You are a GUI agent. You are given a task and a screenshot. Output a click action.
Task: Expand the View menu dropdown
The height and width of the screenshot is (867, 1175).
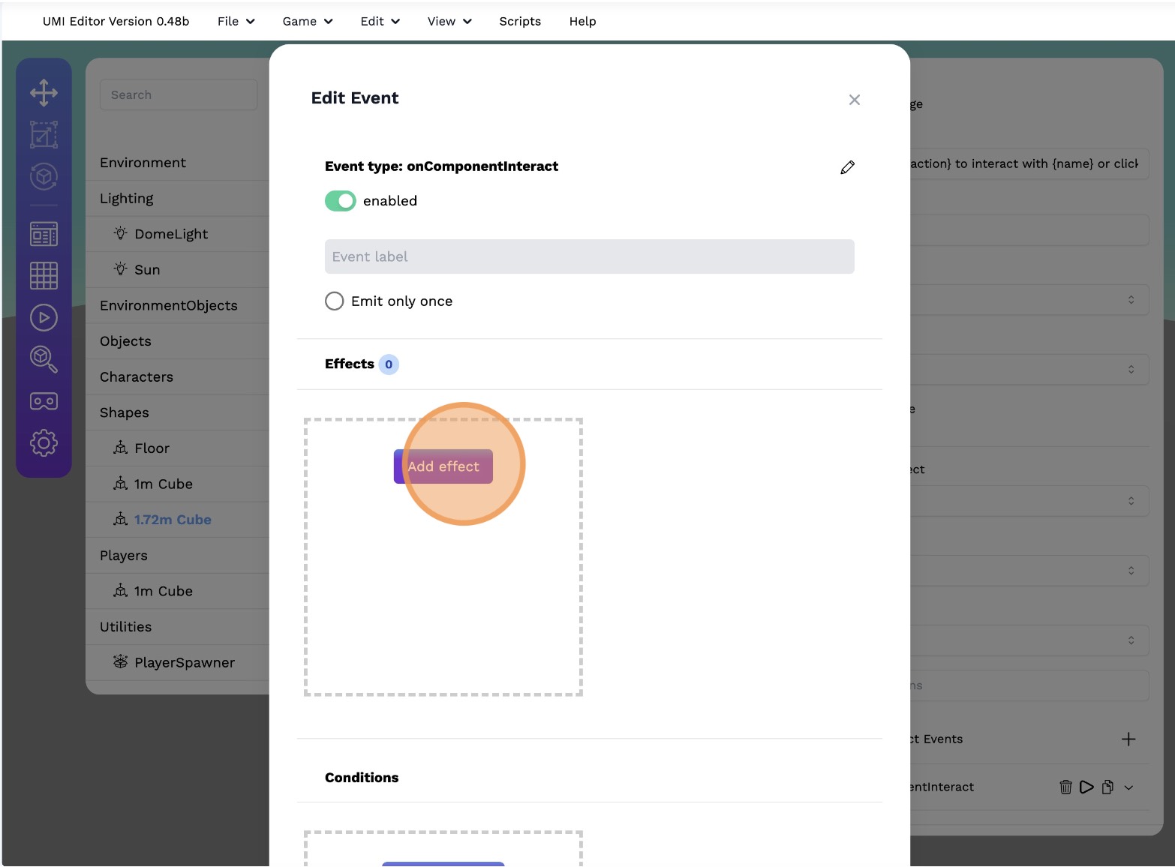[449, 21]
